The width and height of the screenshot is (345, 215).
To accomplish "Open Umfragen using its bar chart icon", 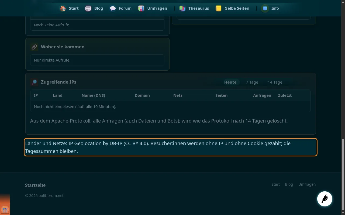I will (141, 8).
